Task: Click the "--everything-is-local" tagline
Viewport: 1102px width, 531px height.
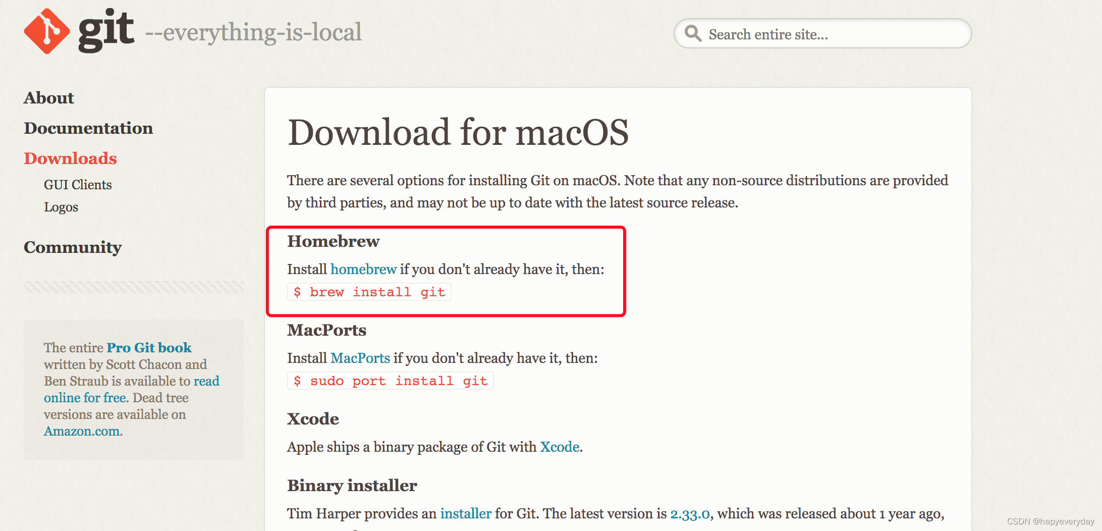Action: pos(253,32)
